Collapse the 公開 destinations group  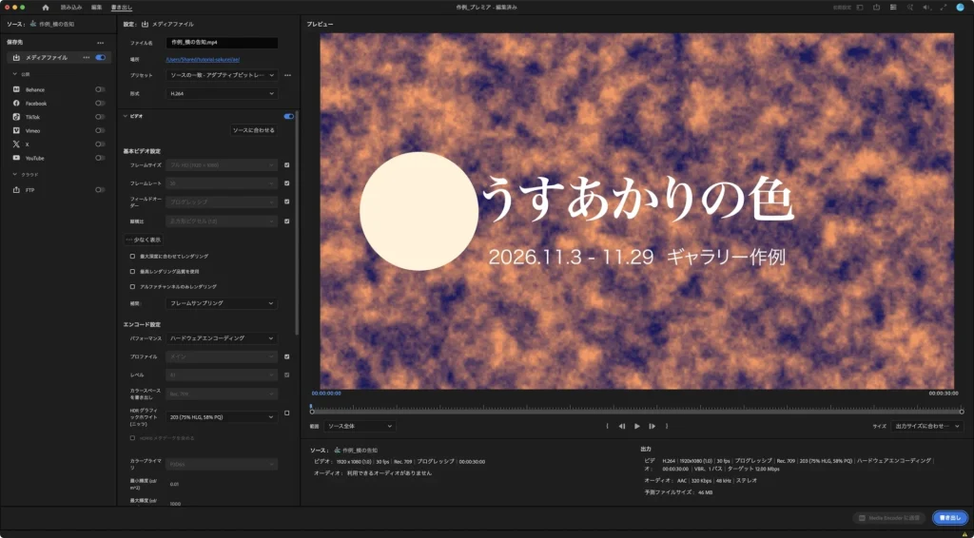click(15, 74)
